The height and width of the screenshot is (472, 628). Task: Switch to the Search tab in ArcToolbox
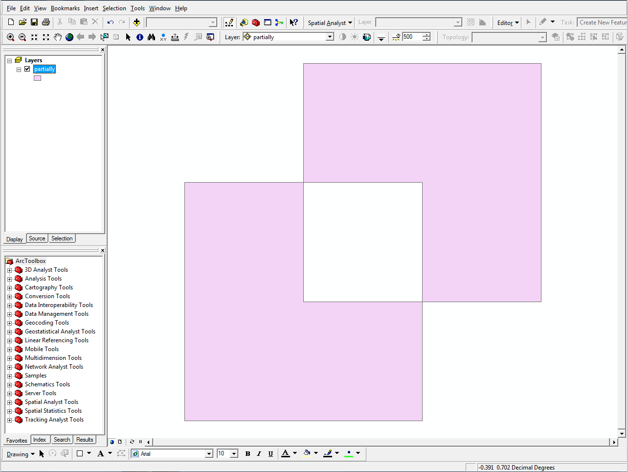pos(62,440)
